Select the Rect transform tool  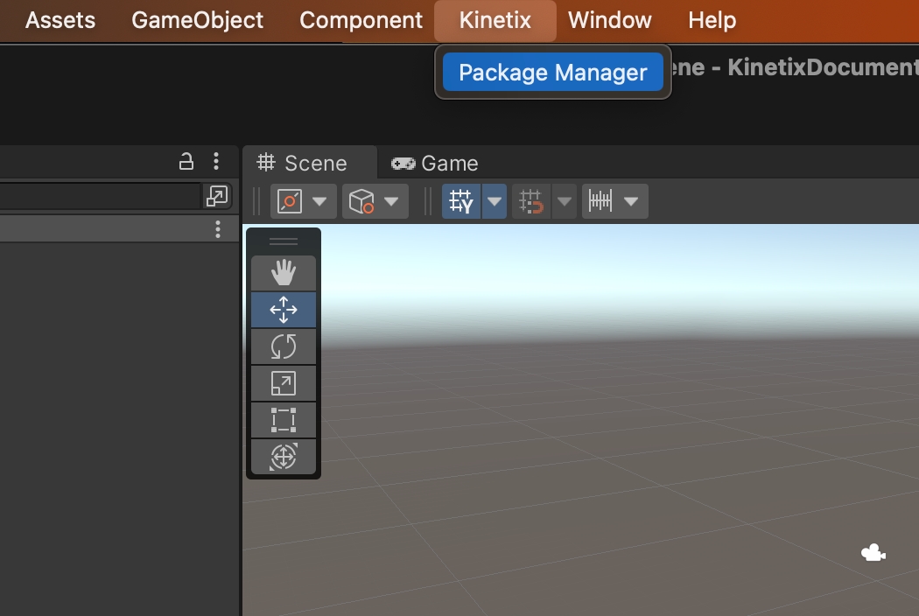click(x=283, y=420)
